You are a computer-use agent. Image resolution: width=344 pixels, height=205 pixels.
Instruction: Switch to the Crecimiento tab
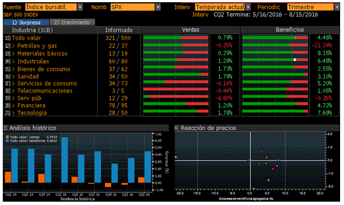pyautogui.click(x=72, y=22)
